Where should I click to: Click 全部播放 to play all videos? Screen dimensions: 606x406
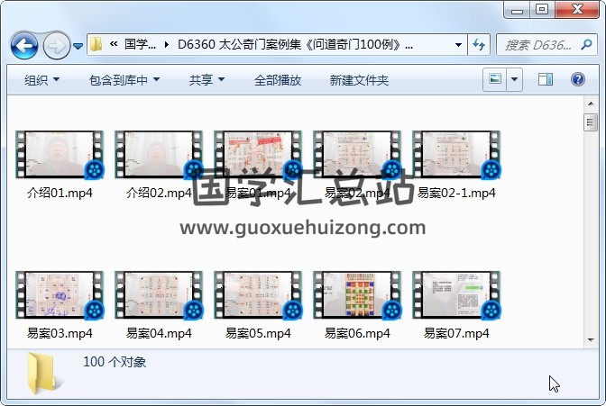point(278,80)
